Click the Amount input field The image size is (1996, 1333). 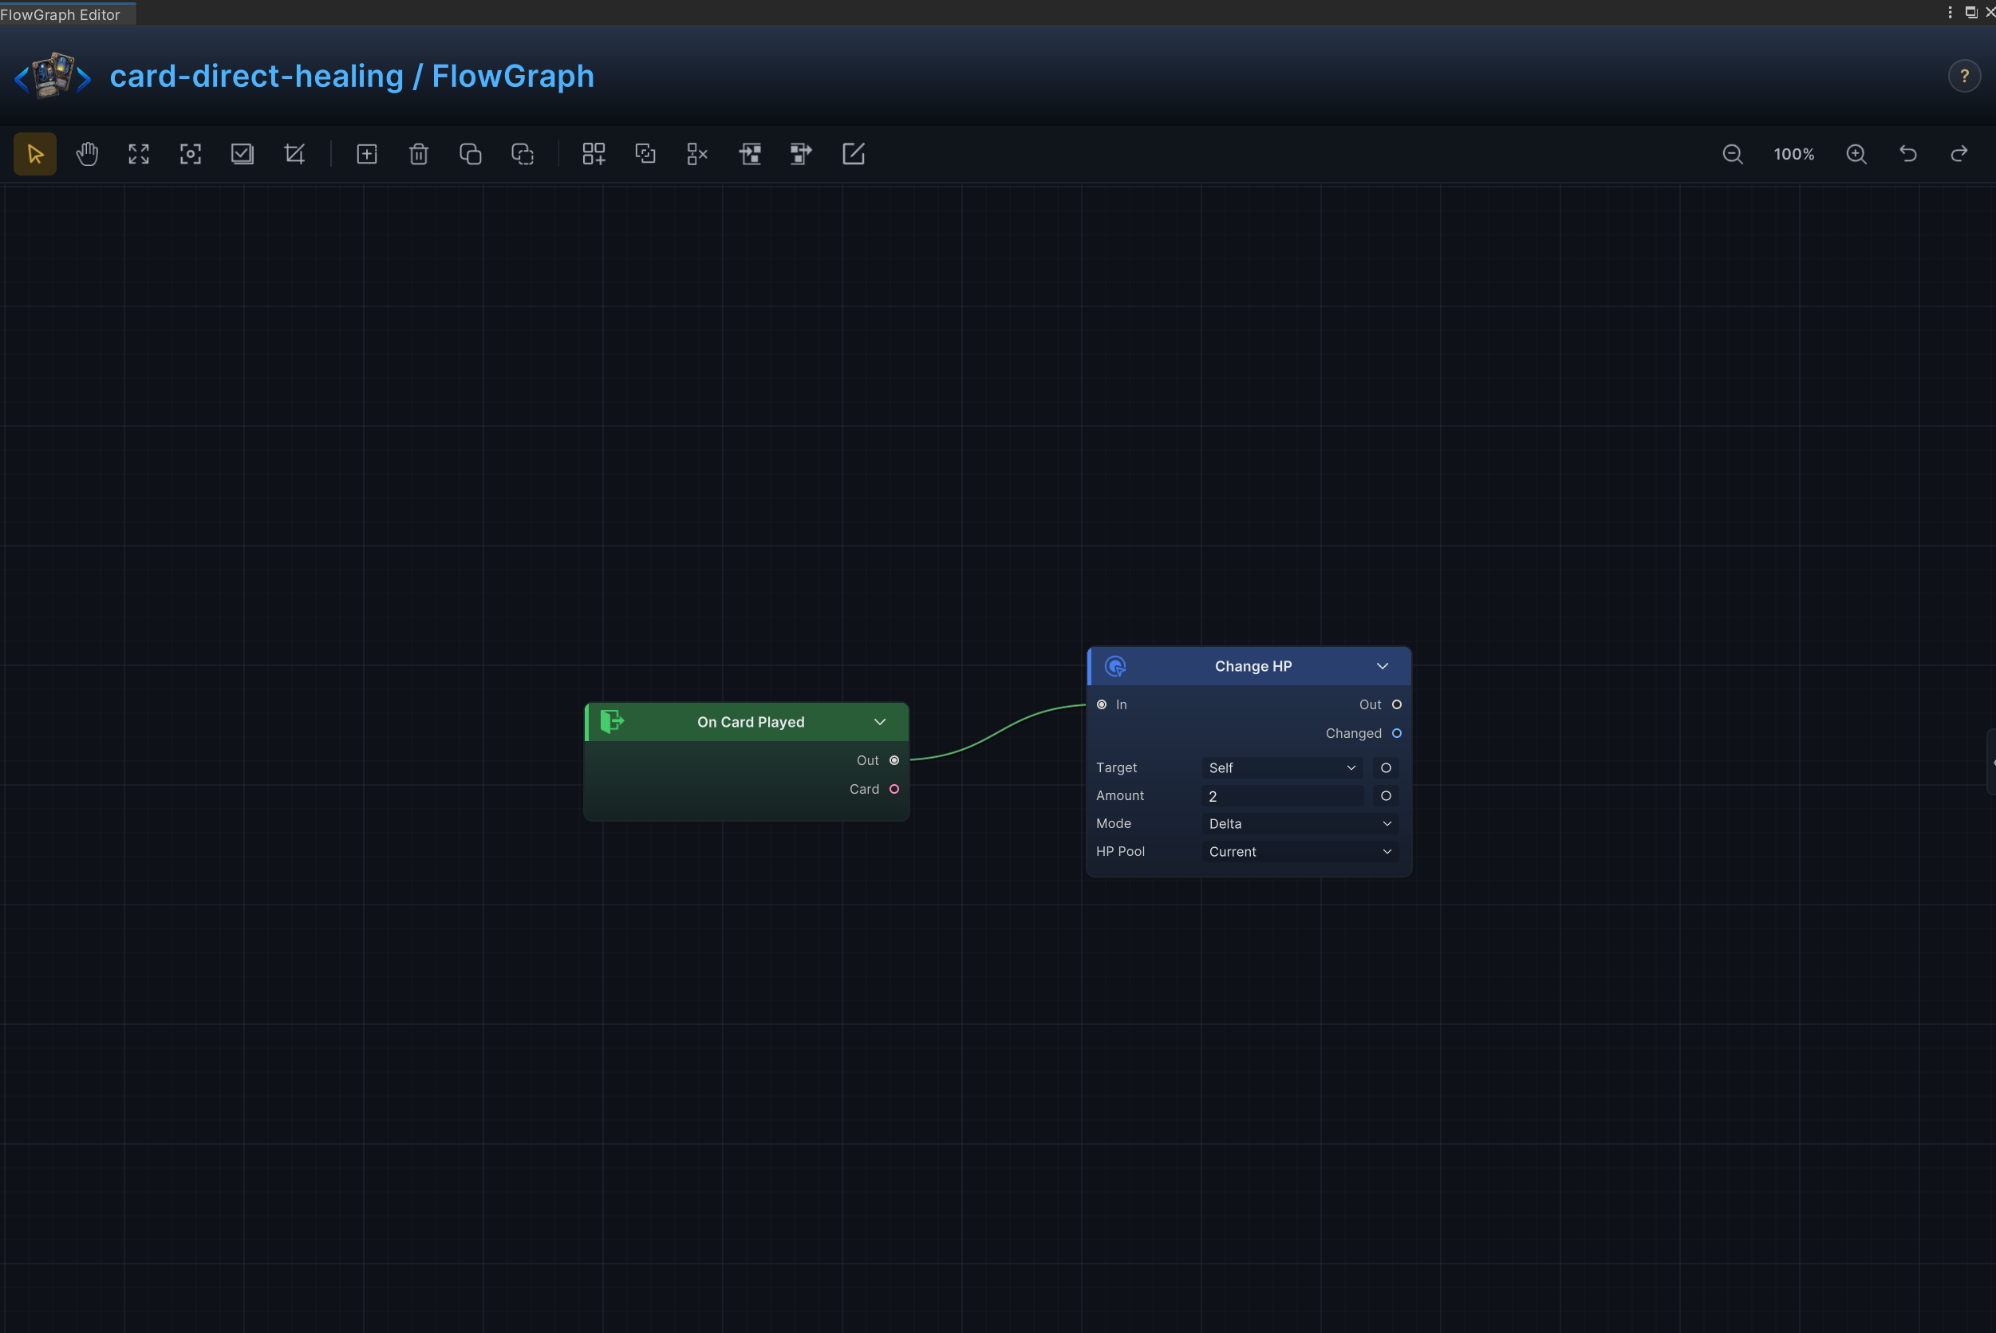pos(1282,795)
